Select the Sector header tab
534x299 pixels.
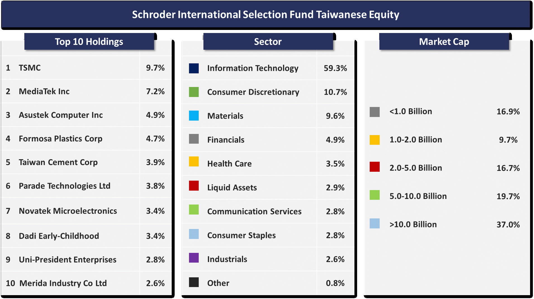268,42
